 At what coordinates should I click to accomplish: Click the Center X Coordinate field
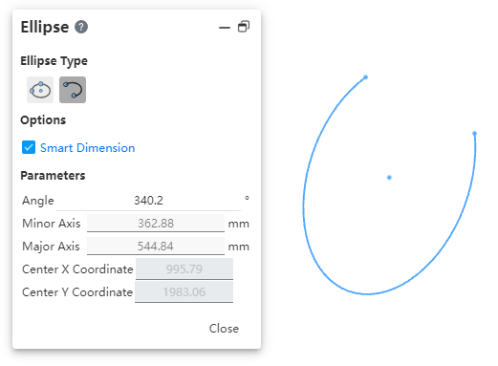coord(184,269)
